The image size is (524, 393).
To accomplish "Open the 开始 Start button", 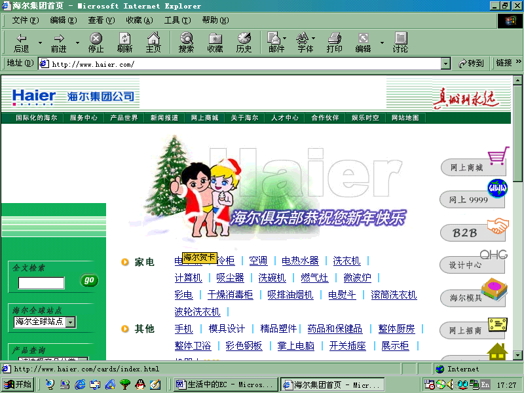I will pyautogui.click(x=18, y=384).
